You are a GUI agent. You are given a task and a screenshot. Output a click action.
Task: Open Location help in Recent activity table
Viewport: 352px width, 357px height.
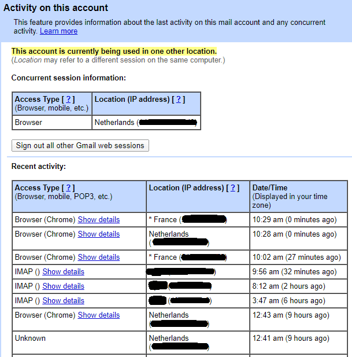tap(234, 188)
